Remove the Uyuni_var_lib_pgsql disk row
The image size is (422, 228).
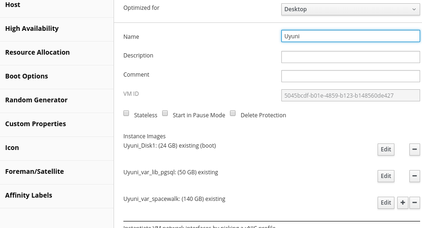coord(415,176)
